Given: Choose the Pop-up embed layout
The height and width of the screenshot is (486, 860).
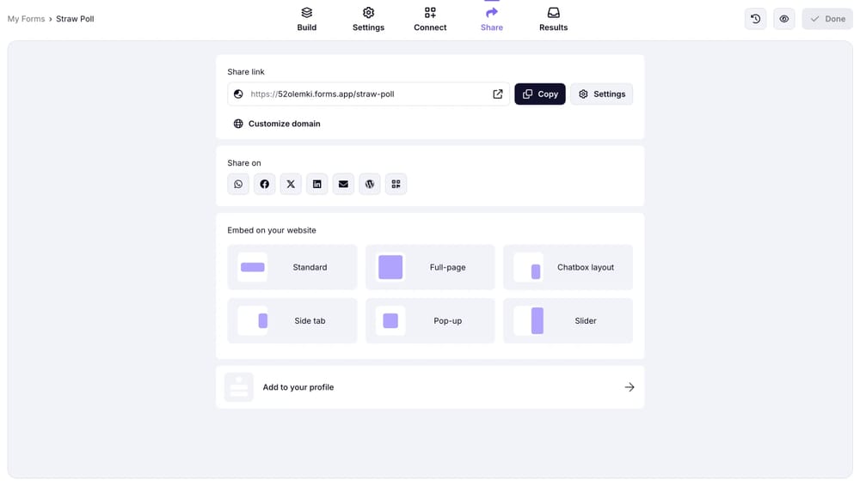Looking at the screenshot, I should [x=430, y=321].
